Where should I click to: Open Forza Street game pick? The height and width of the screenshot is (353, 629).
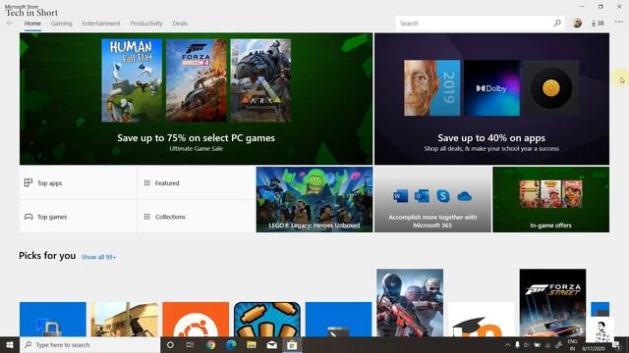552,303
